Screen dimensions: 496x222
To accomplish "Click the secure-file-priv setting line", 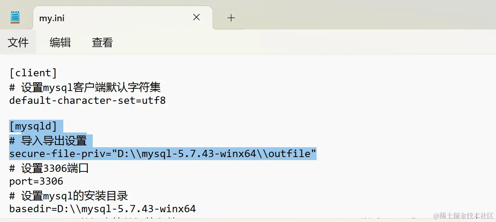I will click(162, 154).
